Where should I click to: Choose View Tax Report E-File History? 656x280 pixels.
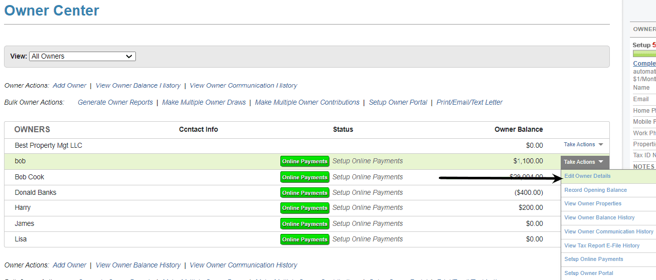point(602,245)
